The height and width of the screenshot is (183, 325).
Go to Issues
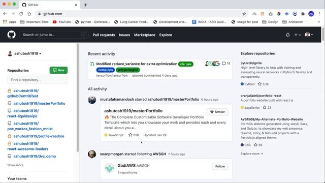(124, 35)
